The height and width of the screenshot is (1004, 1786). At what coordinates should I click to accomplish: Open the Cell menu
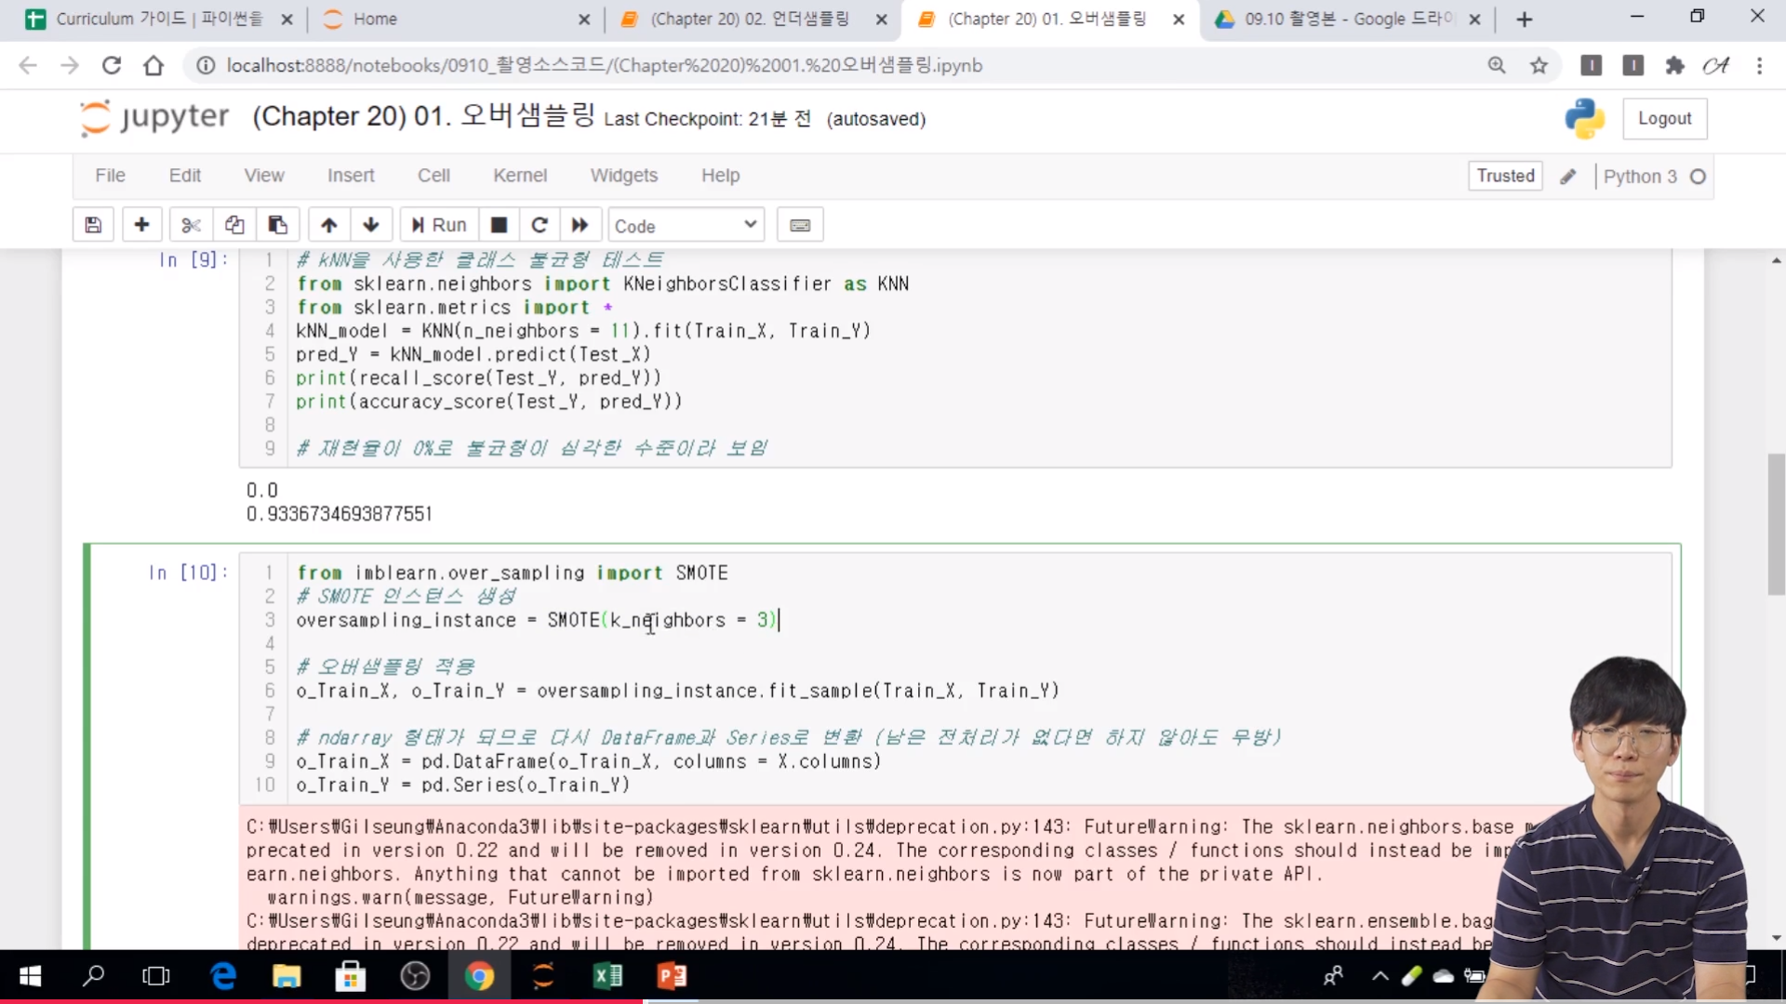point(433,176)
